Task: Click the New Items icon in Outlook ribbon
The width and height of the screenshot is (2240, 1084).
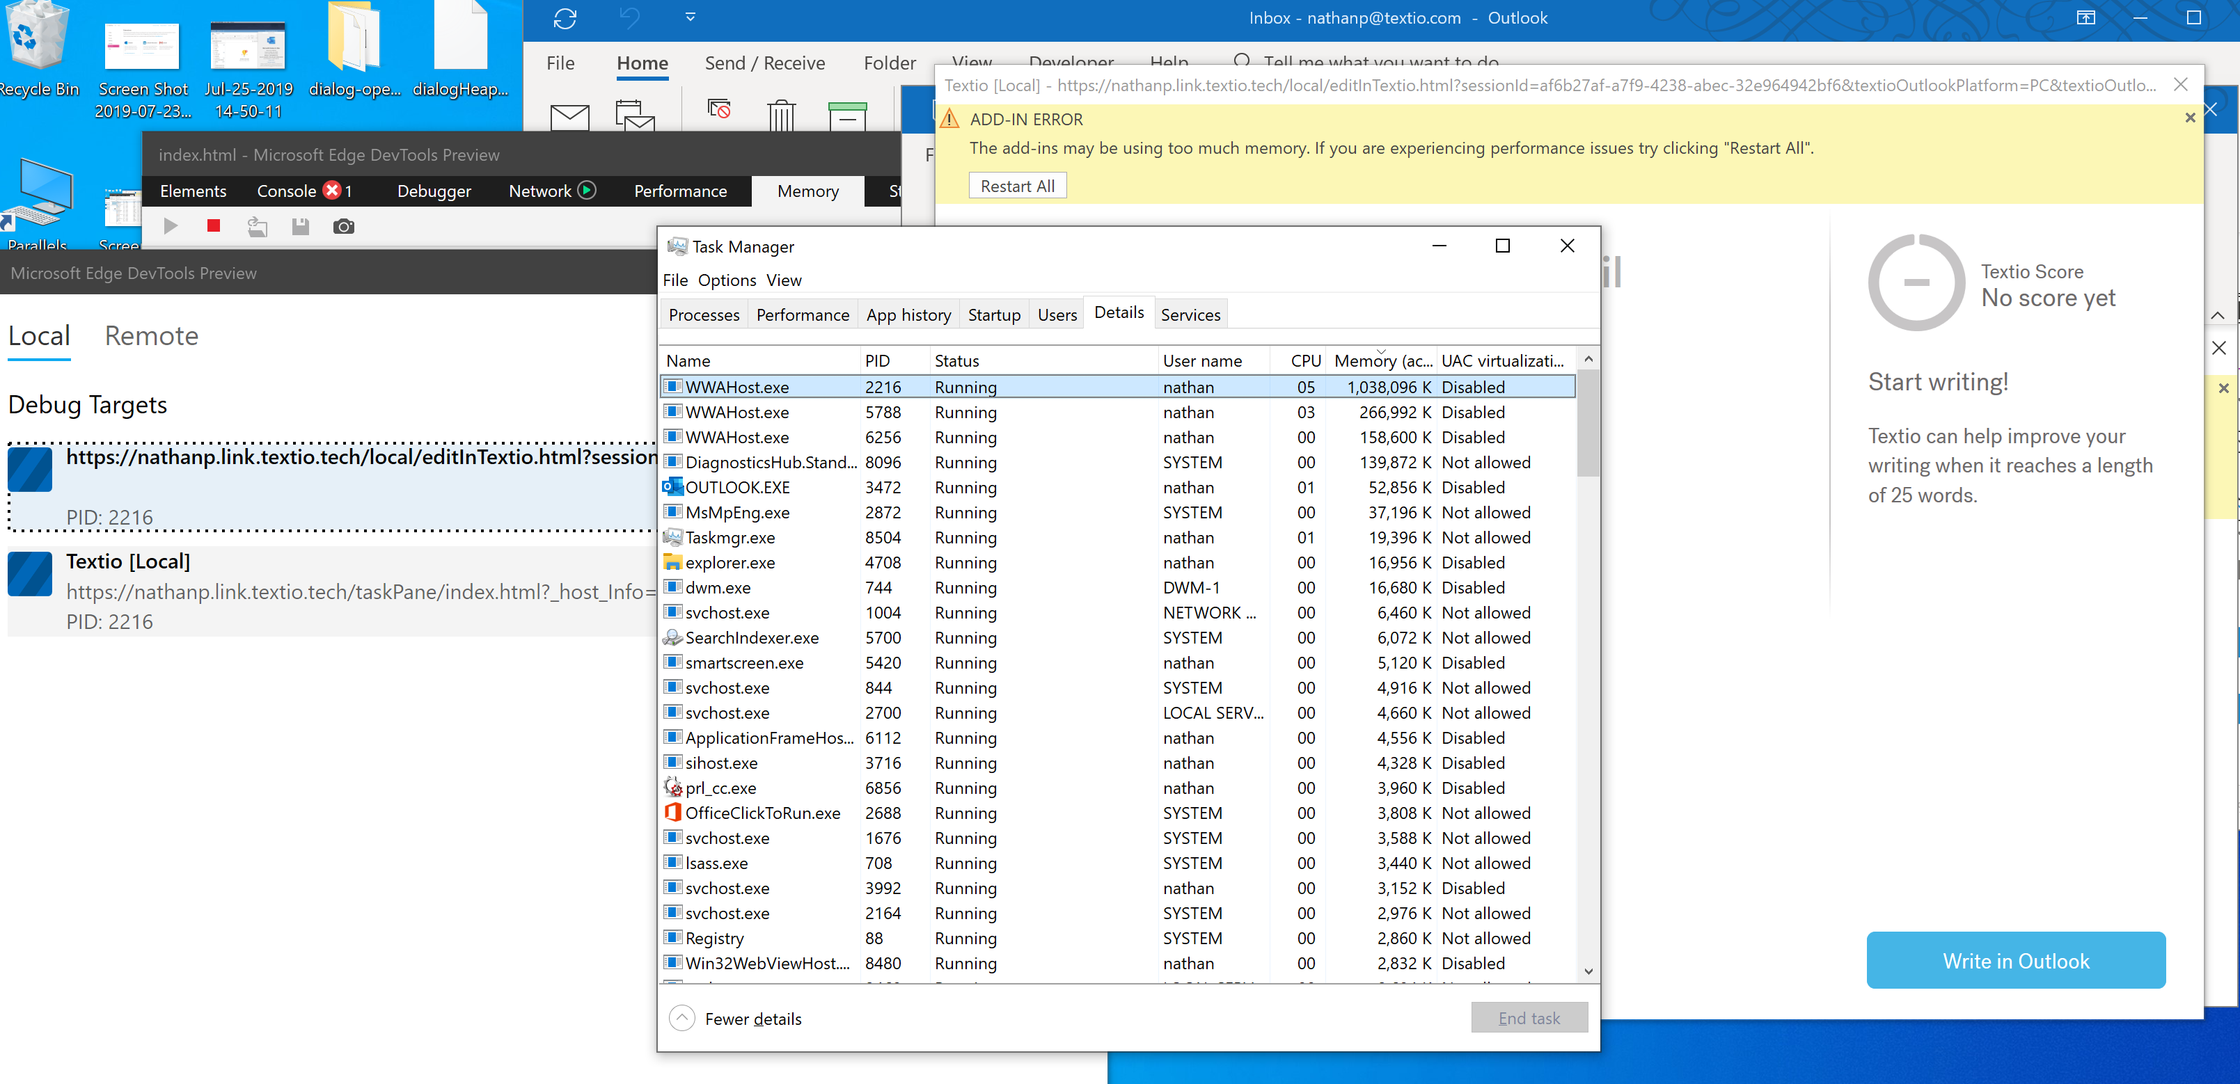Action: point(635,115)
